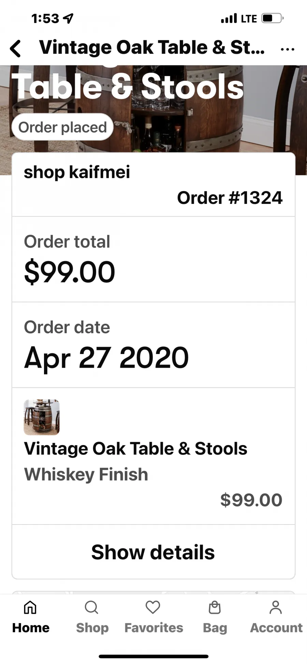
Task: Tap the Bag shopping icon
Action: click(215, 607)
